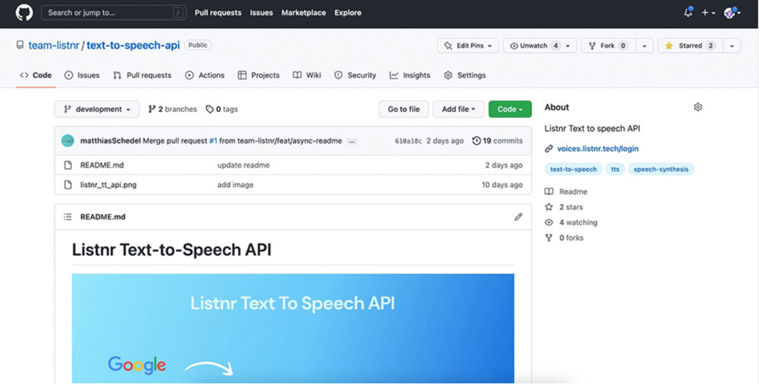Select the speech-synthesis topic tag
759x384 pixels.
661,169
